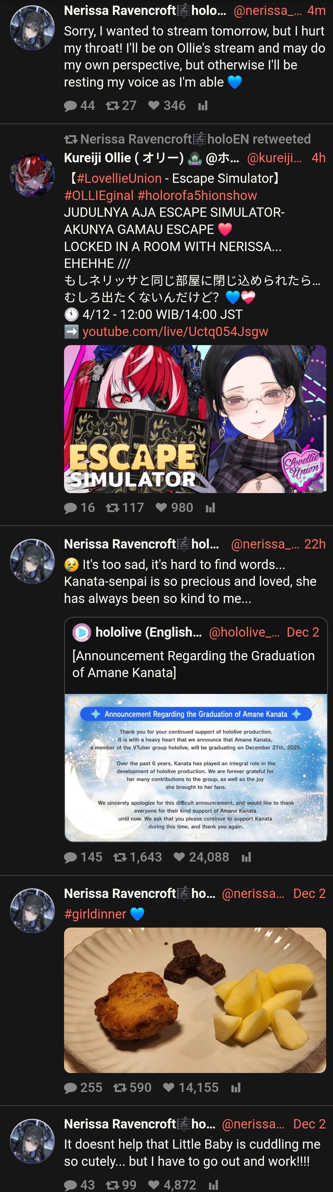Open the #LovellieUnion hashtag
Screen dimensions: 333x1192
click(x=119, y=178)
